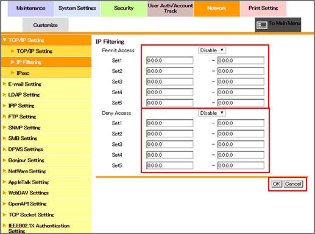Click Permit Access Set5 end IP field
The image size is (315, 234).
[241, 103]
